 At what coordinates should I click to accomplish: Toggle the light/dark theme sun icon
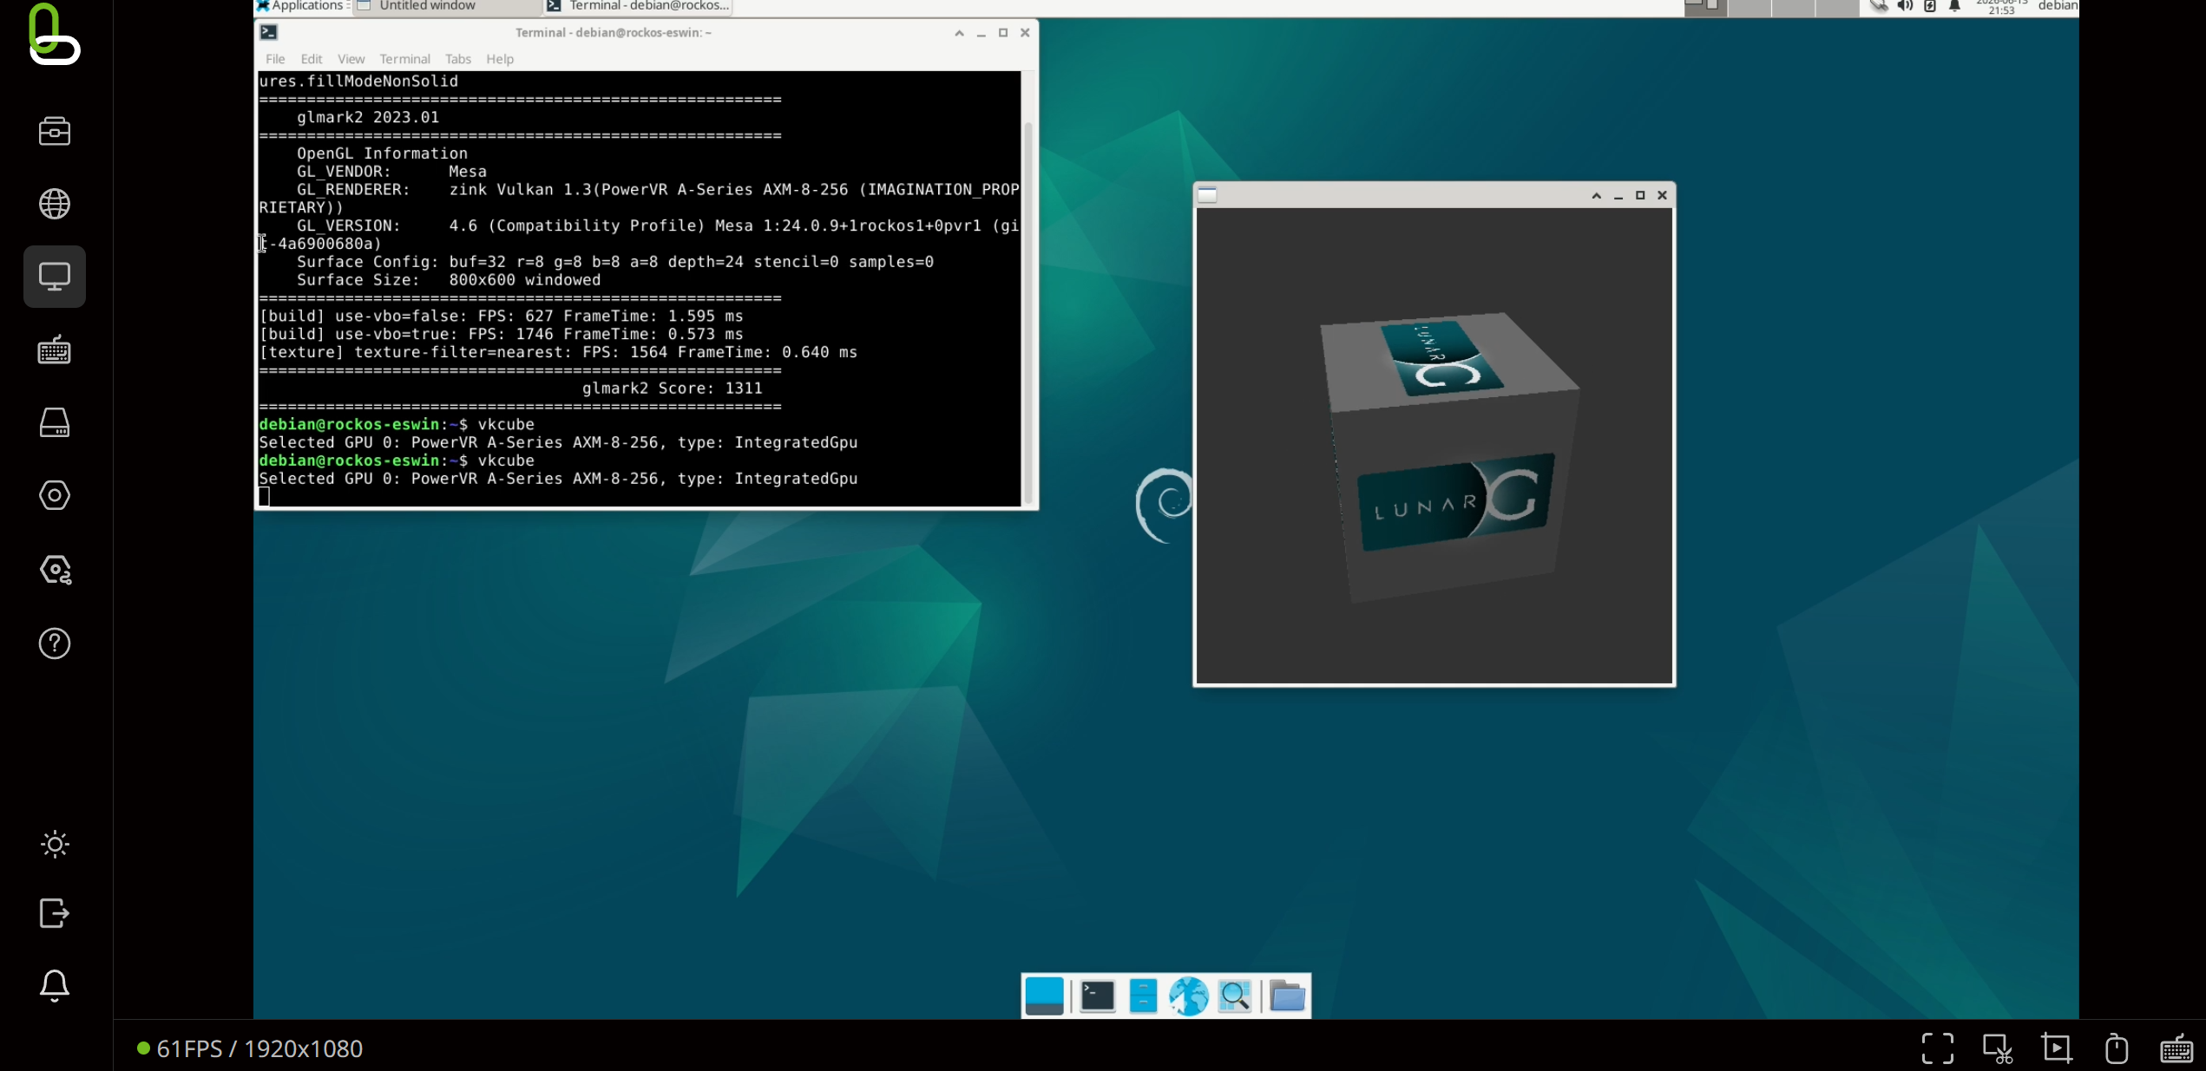(55, 844)
